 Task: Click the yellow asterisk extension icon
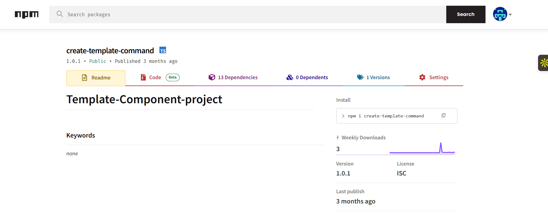544,63
